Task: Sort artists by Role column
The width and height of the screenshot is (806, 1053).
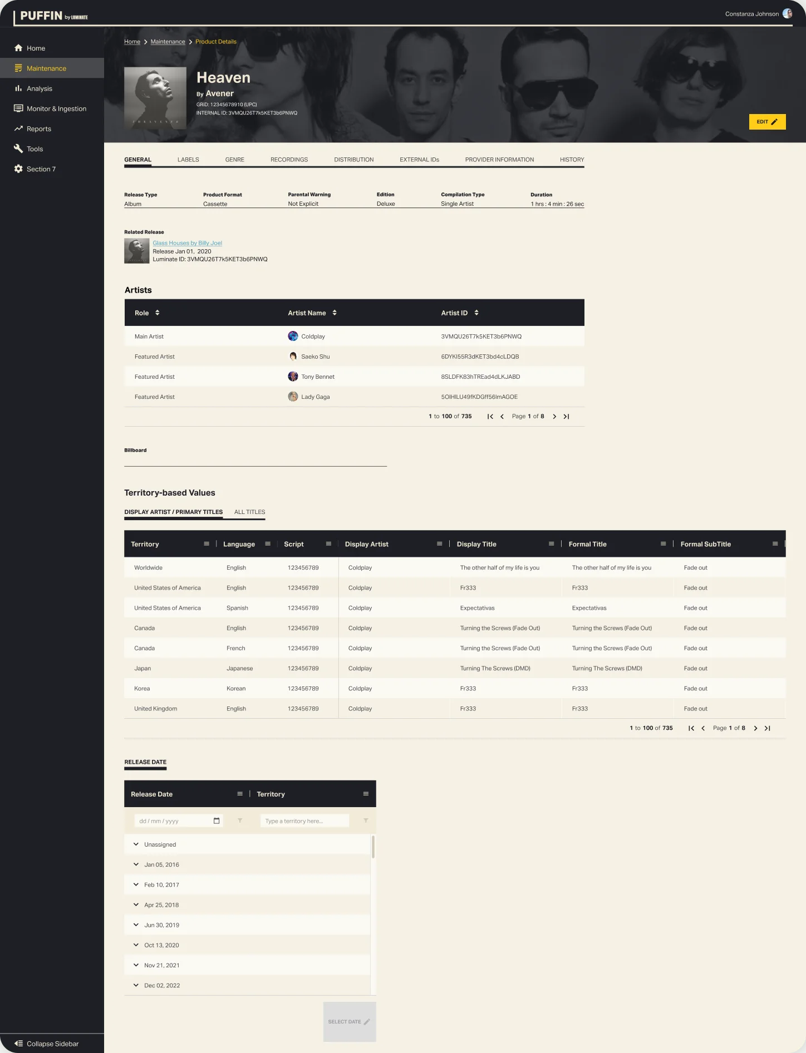Action: (x=158, y=313)
